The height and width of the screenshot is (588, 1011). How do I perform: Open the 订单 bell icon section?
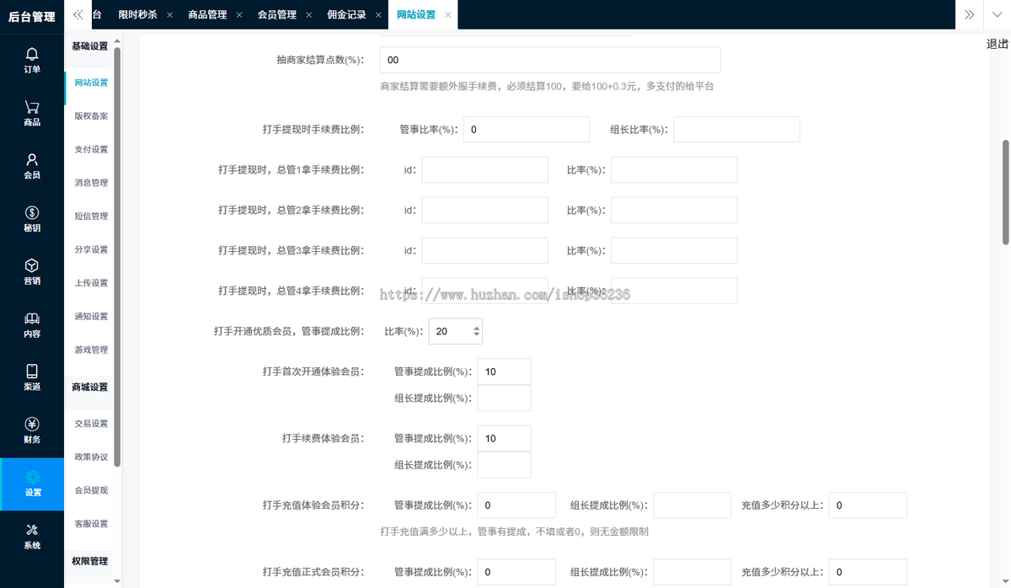click(x=32, y=61)
